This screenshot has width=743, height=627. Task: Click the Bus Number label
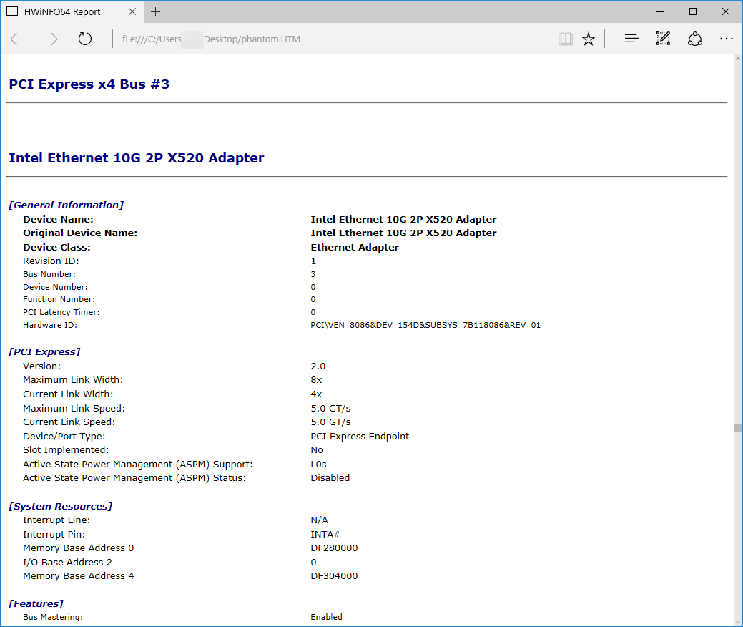click(49, 274)
